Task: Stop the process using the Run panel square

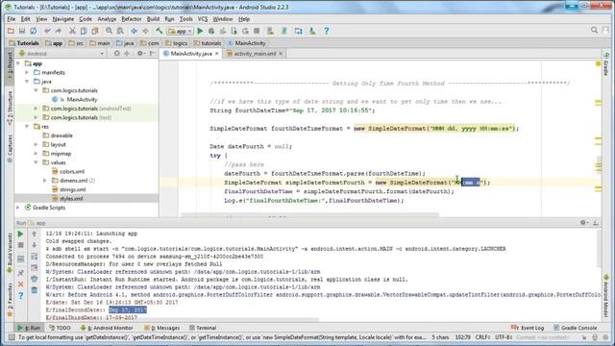Action: pyautogui.click(x=21, y=246)
